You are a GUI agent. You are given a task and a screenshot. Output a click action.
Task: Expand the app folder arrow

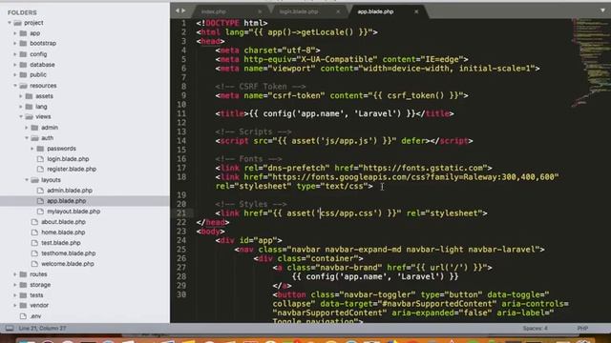click(x=15, y=33)
